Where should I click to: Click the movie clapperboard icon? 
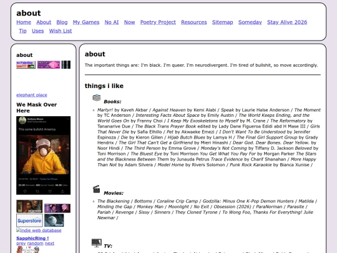(97, 189)
